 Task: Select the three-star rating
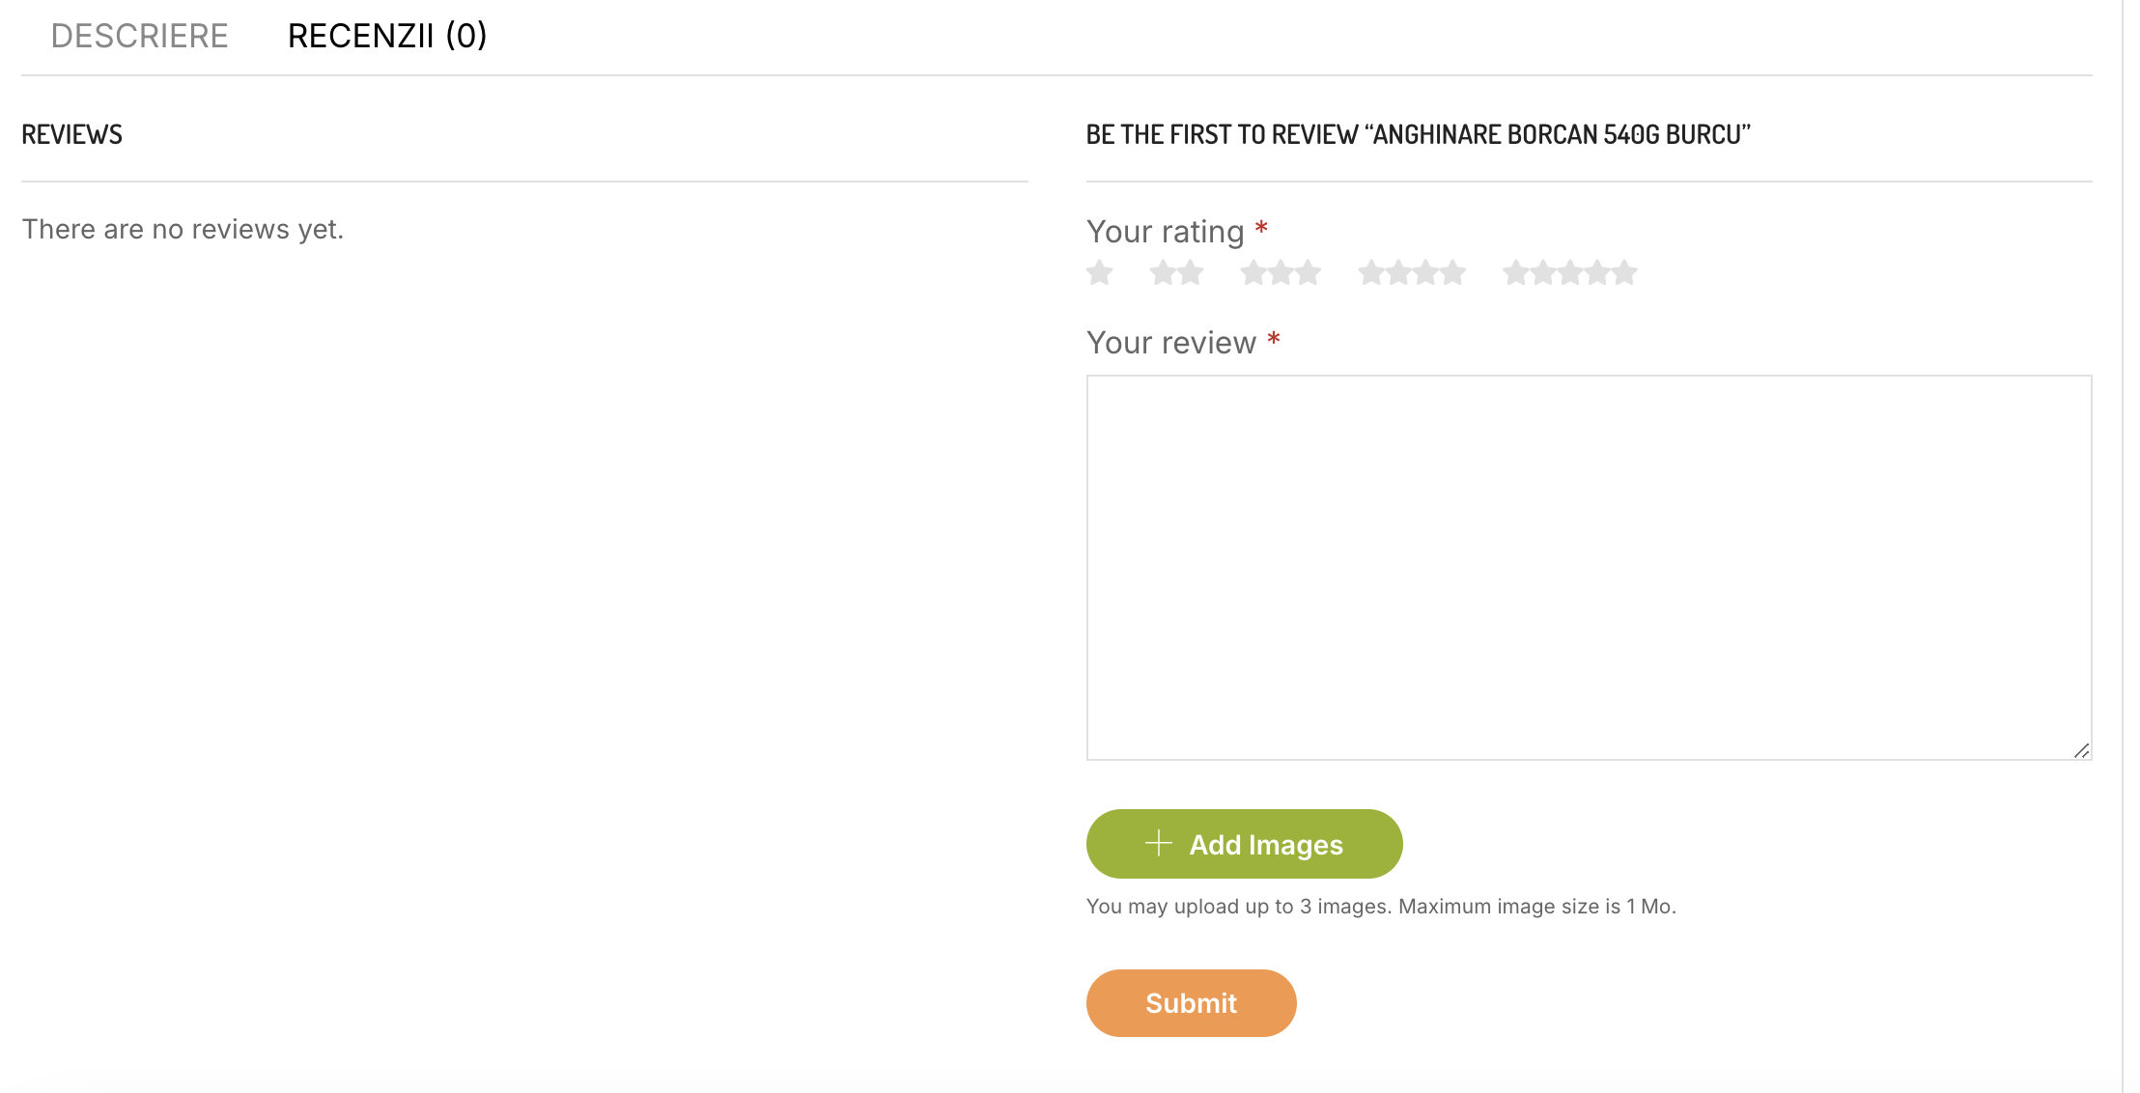1281,273
